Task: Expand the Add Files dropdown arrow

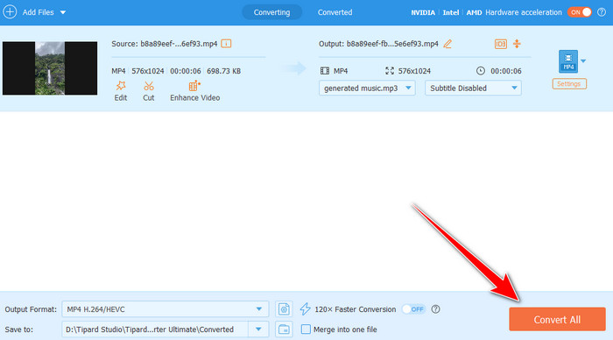Action: click(63, 12)
